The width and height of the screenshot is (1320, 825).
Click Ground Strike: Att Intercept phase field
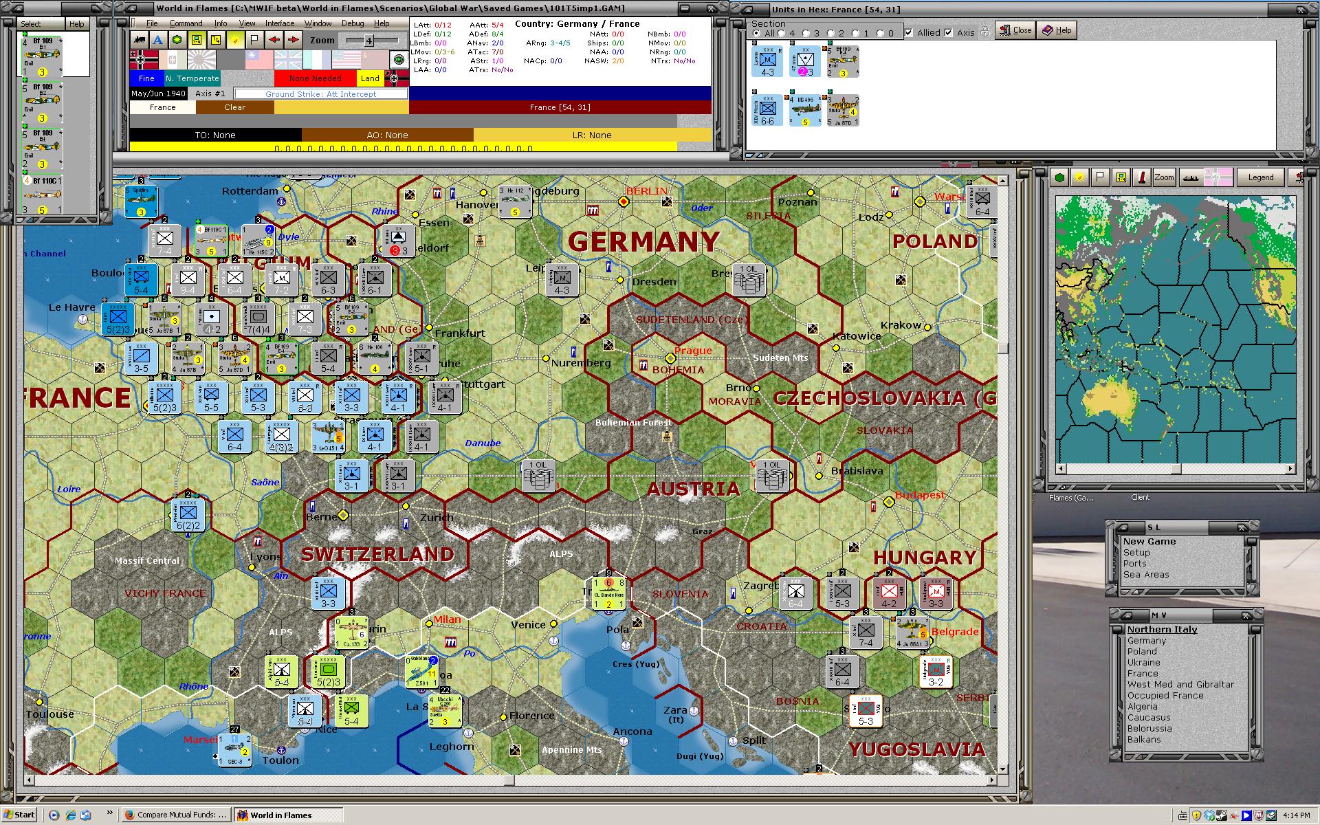(x=321, y=93)
